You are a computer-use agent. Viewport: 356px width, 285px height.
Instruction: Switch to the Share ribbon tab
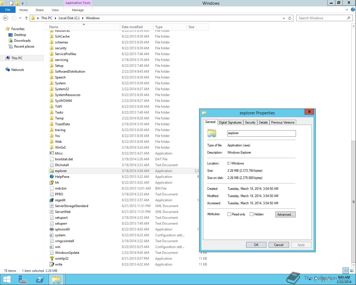tap(39, 10)
